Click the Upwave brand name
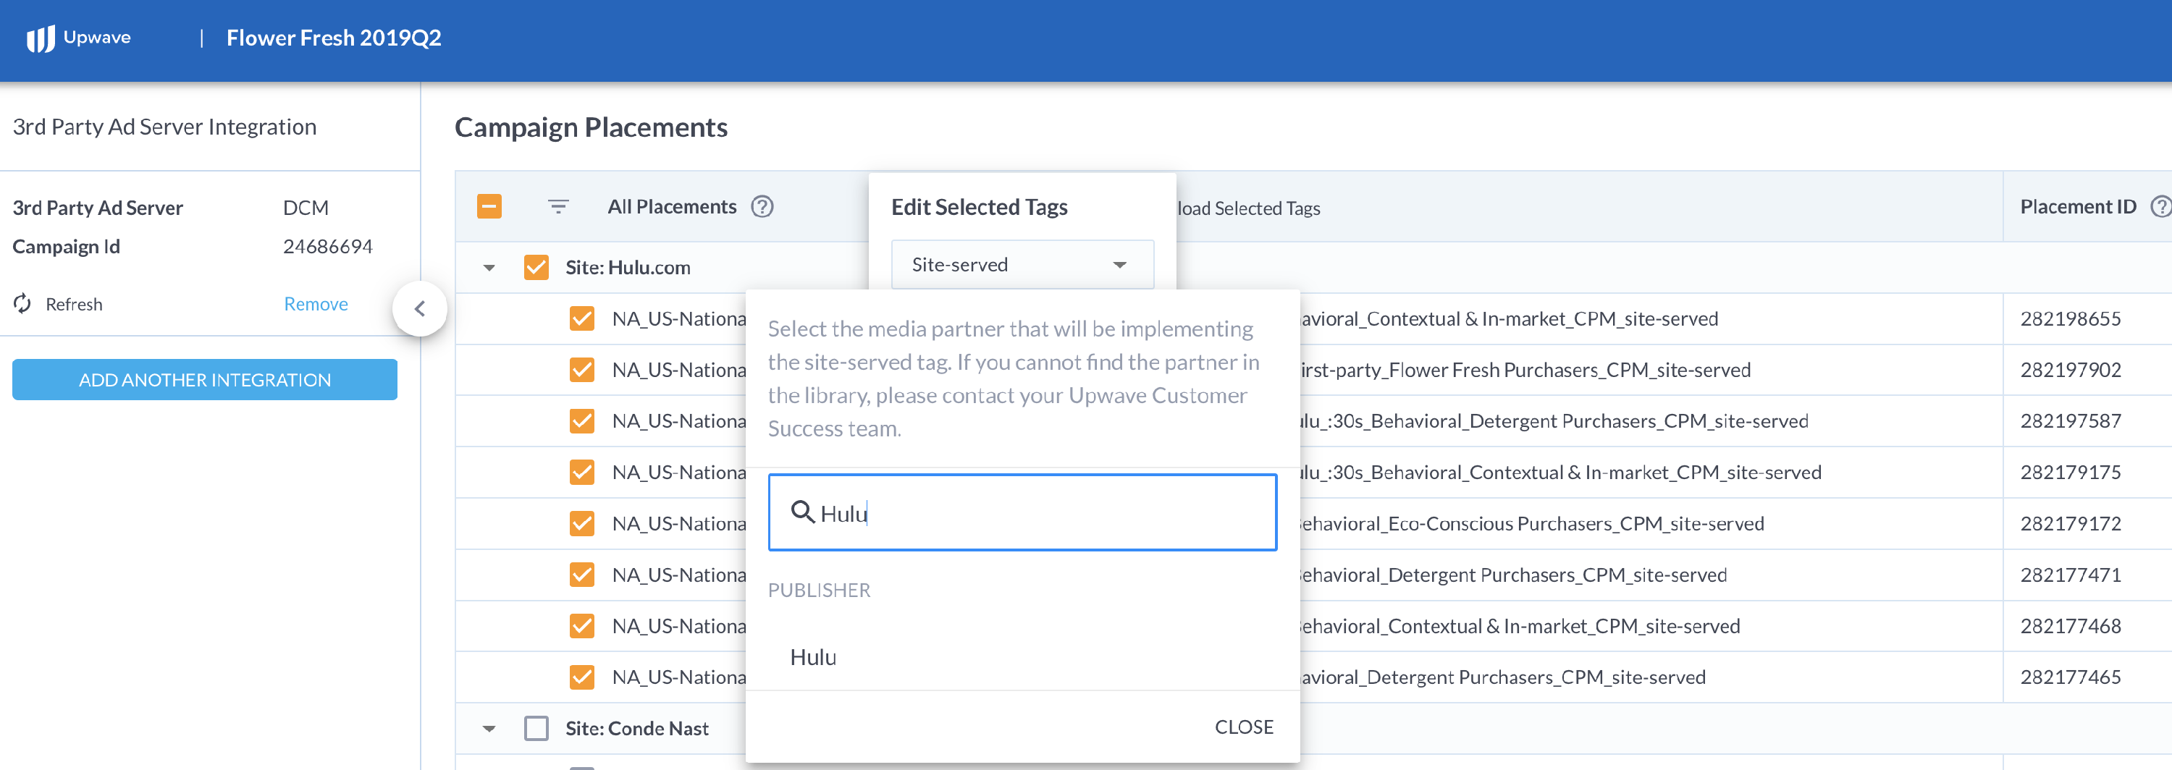 point(97,37)
